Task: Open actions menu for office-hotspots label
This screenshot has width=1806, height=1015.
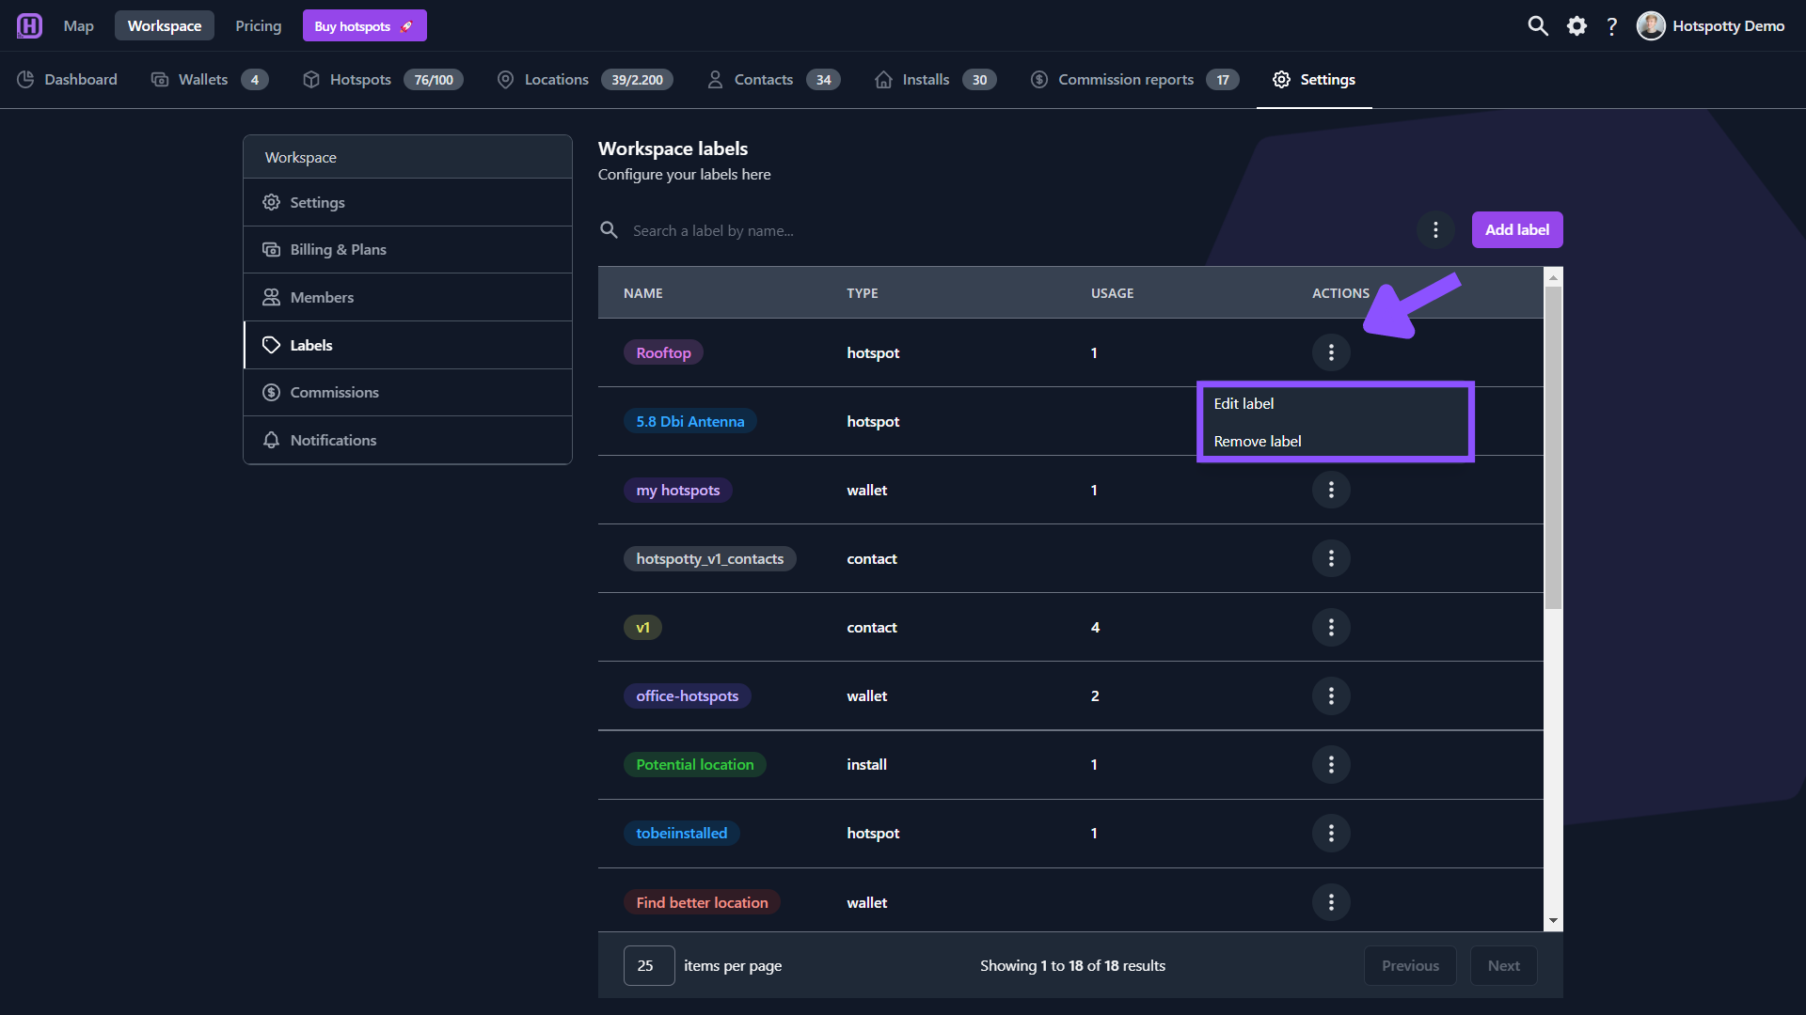Action: coord(1331,695)
